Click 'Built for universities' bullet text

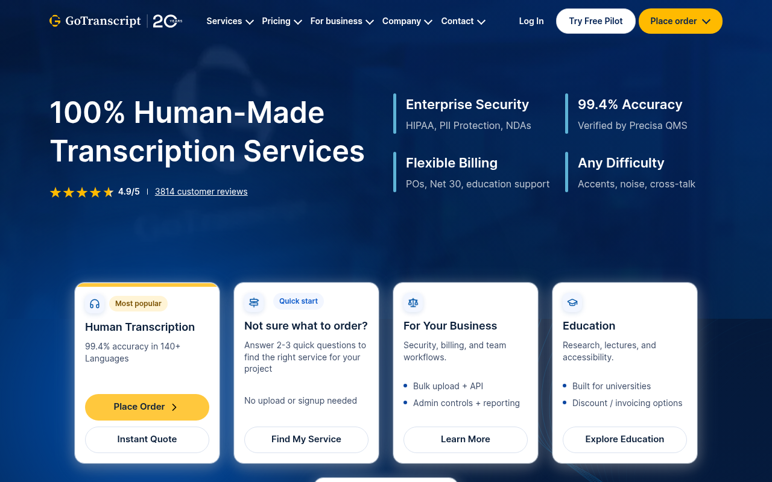pyautogui.click(x=612, y=386)
